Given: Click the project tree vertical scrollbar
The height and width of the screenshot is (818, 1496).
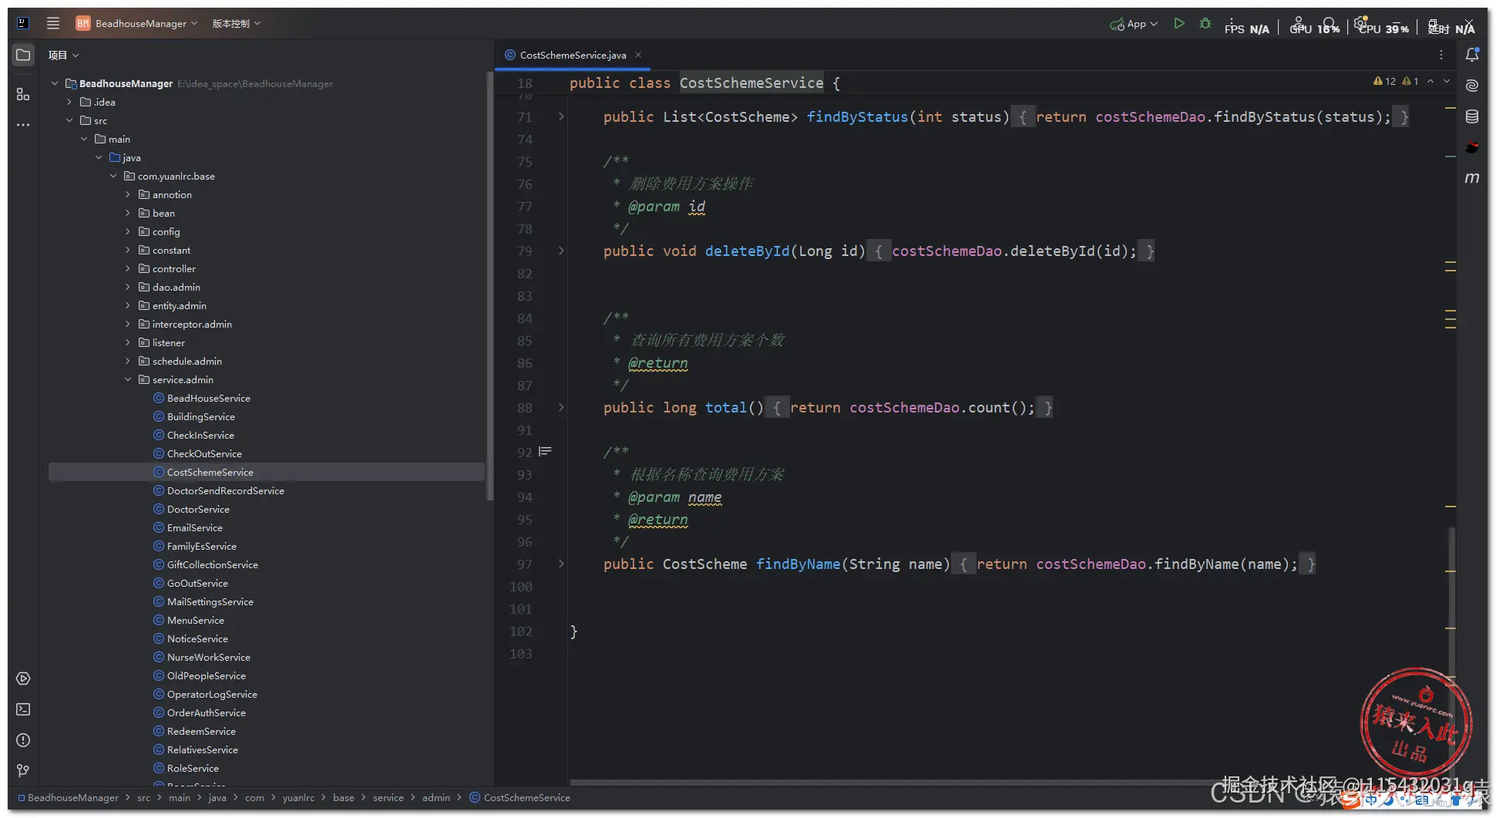Looking at the screenshot, I should (x=489, y=285).
